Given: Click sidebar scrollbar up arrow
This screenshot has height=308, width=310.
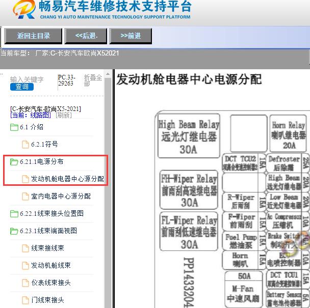Looking at the screenshot, I should 108,74.
